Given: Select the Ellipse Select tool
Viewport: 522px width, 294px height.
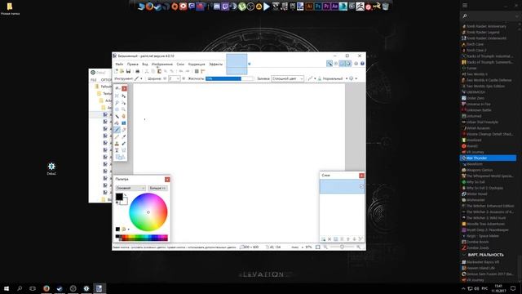Looking at the screenshot, I should point(117,109).
